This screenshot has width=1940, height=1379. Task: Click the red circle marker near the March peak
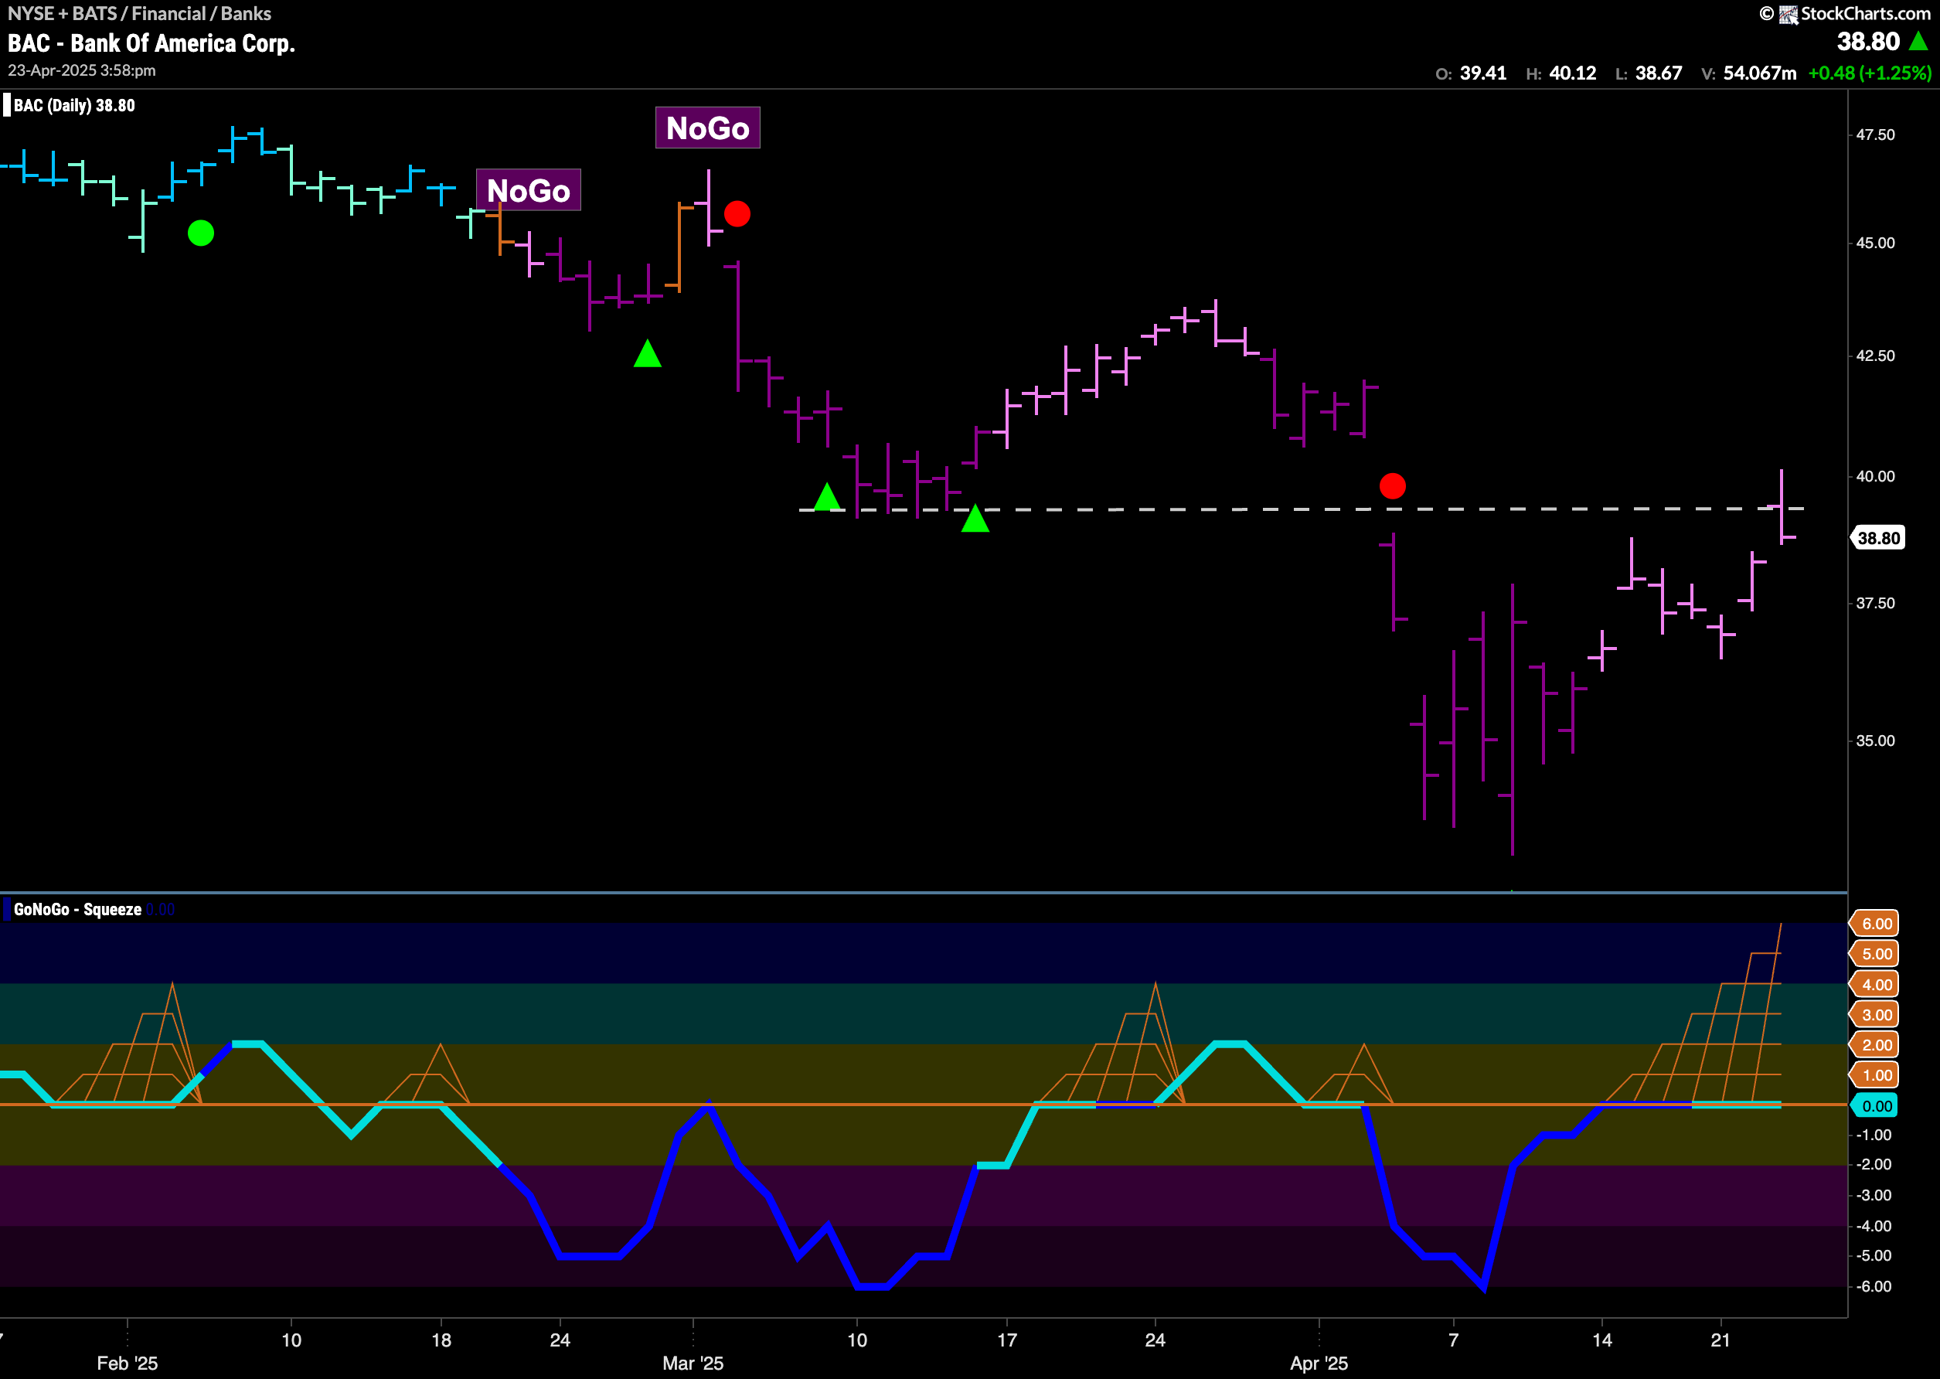point(737,214)
